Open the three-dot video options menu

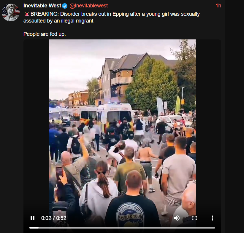[212, 218]
